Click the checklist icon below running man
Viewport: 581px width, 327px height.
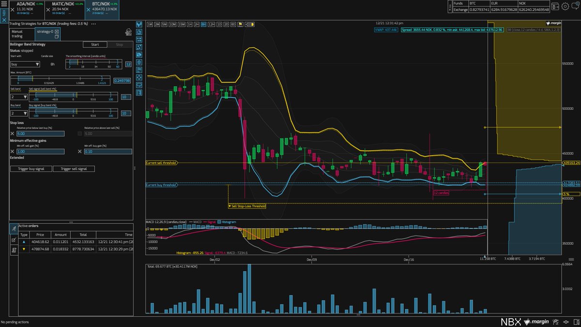click(14, 239)
